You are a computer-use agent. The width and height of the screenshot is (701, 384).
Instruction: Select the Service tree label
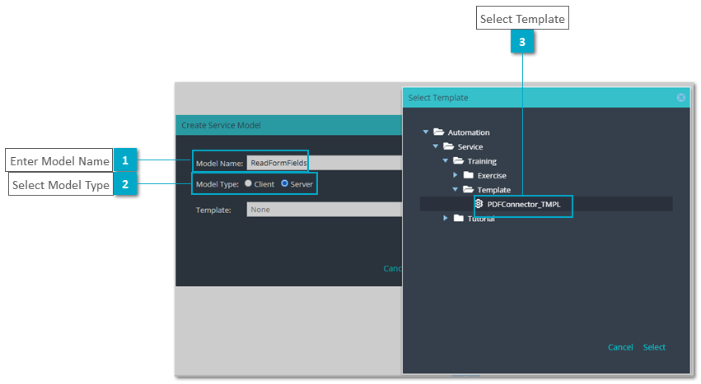coord(470,146)
